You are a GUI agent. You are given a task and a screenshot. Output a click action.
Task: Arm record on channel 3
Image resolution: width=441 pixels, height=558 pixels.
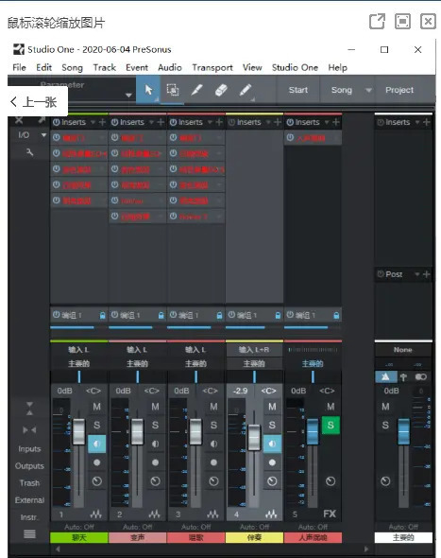click(213, 462)
